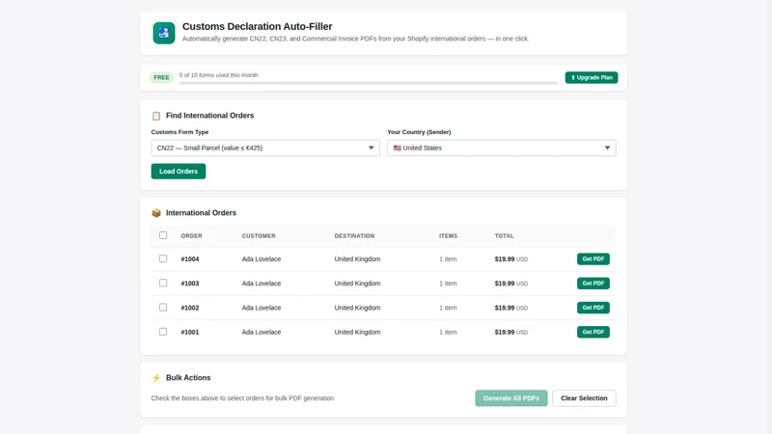This screenshot has width=772, height=434.
Task: Click United Kingdom in the #1003 row
Action: [x=357, y=284]
